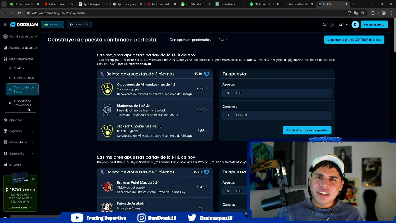
Task: Click MLB ticket icon beside Boleto title
Action: (102, 74)
